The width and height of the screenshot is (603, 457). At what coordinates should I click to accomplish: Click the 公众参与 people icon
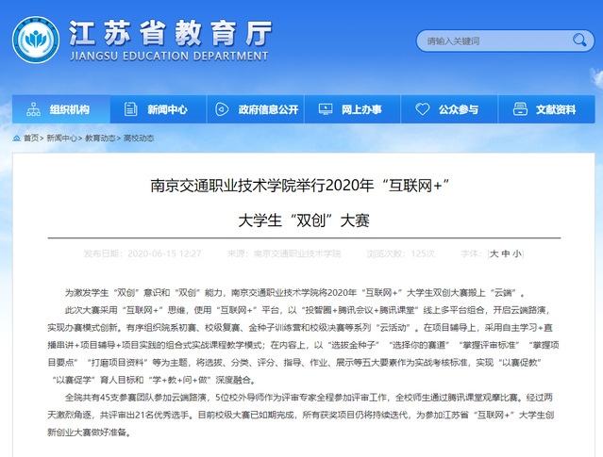point(421,109)
